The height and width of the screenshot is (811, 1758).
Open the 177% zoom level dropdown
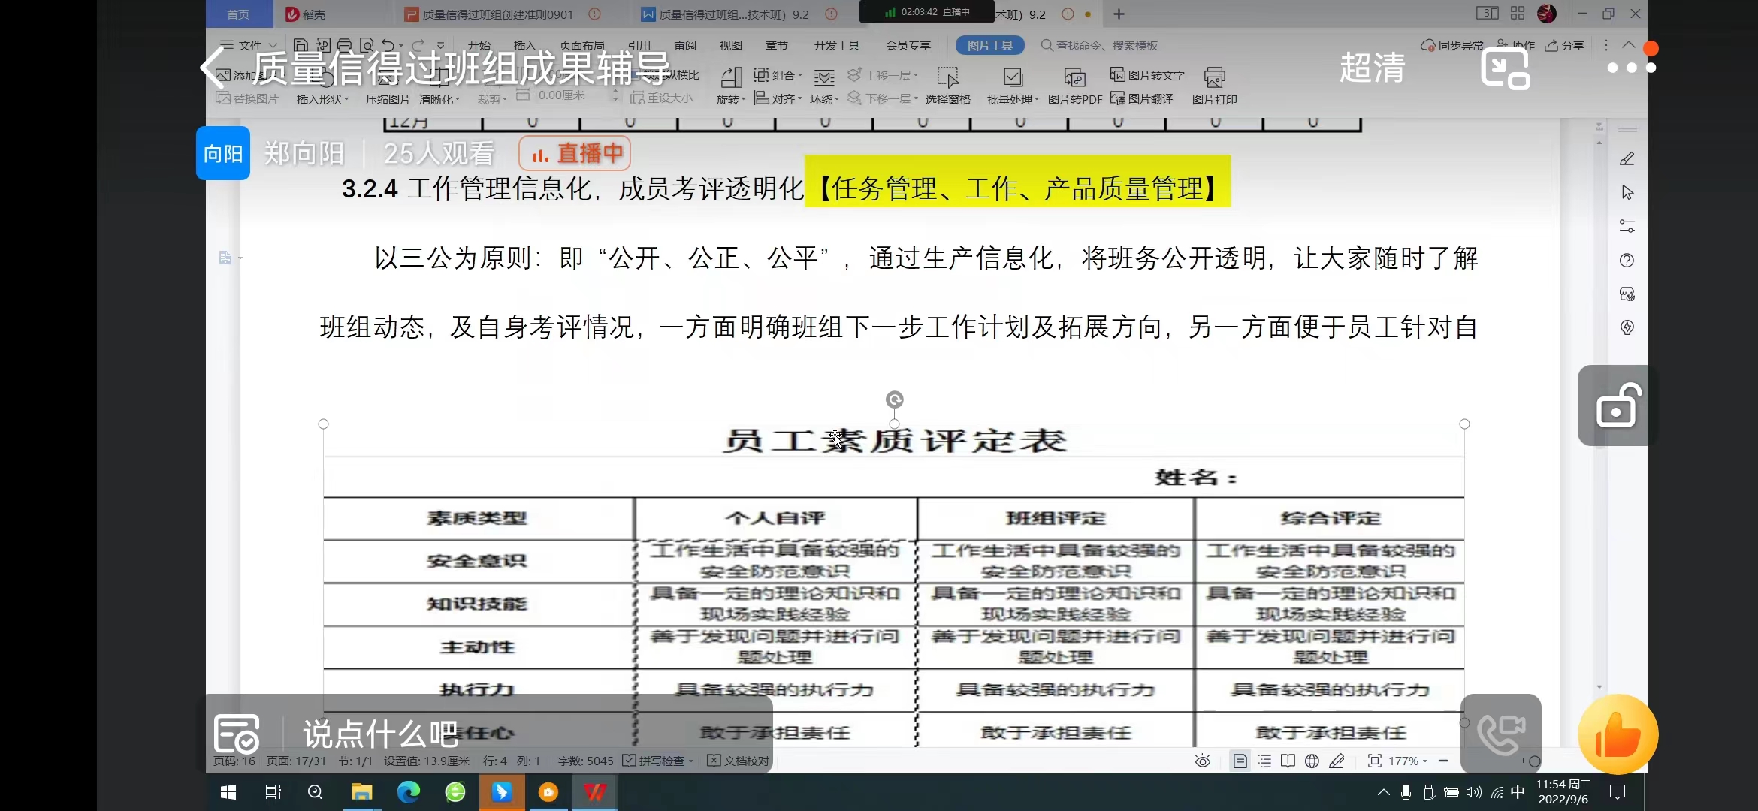point(1408,761)
